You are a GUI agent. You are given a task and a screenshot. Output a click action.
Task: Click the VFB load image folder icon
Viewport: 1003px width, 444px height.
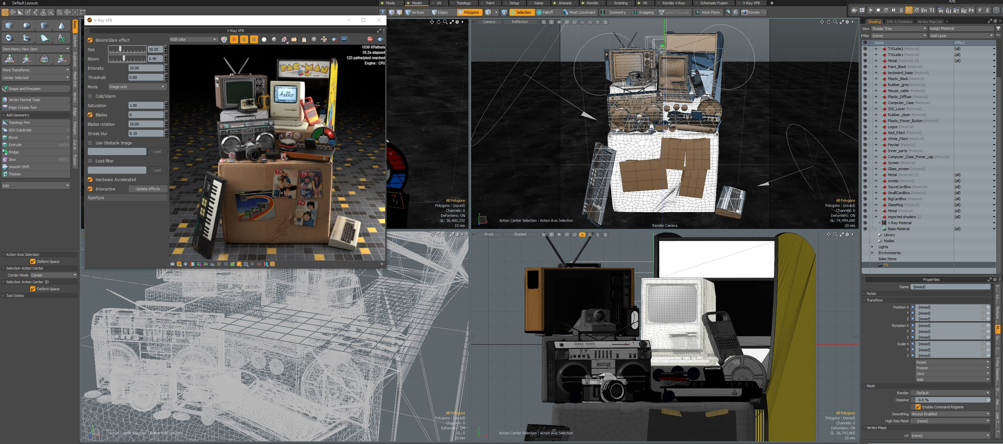pyautogui.click(x=294, y=39)
